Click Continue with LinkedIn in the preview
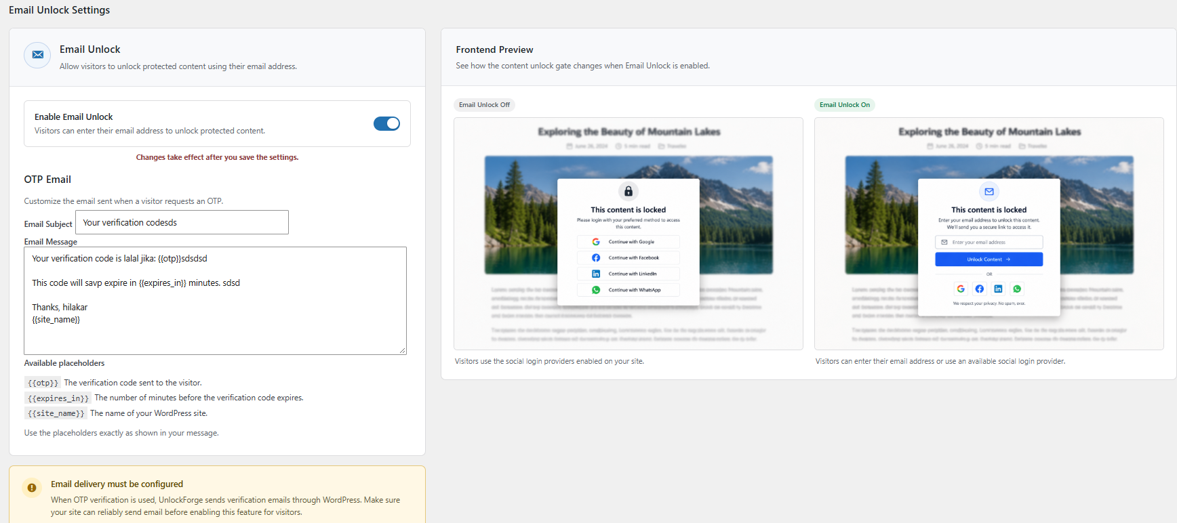Screen dimensions: 1177x523 pos(629,274)
